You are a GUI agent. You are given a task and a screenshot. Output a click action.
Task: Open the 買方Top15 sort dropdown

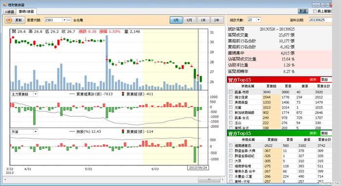pos(326,80)
